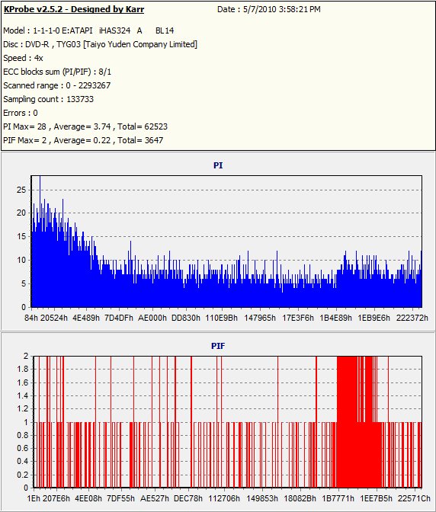Click the 22571Ch label on PIF axis
This screenshot has width=436, height=512.
click(414, 498)
